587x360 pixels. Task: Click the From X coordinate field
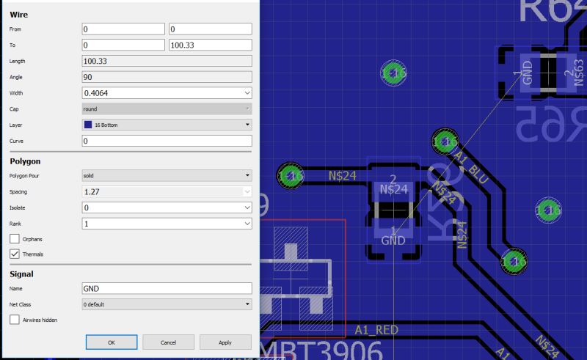(x=123, y=29)
